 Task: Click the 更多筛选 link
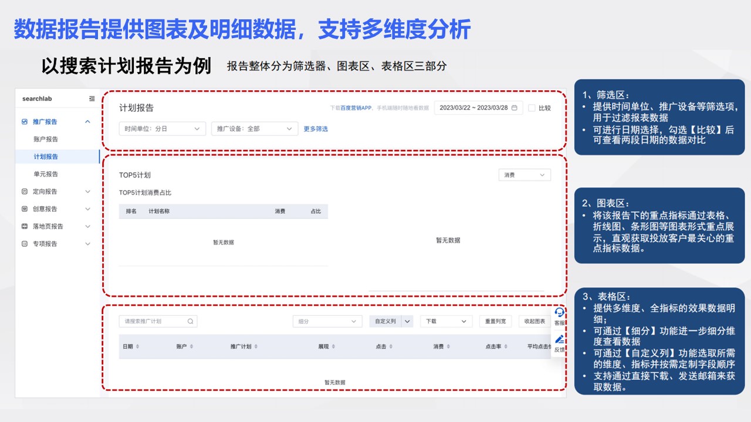pos(316,129)
